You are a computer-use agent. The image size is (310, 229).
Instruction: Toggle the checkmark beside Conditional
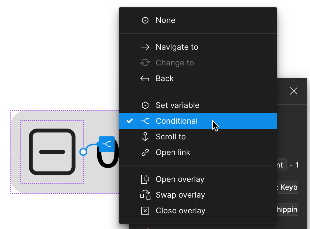point(130,121)
